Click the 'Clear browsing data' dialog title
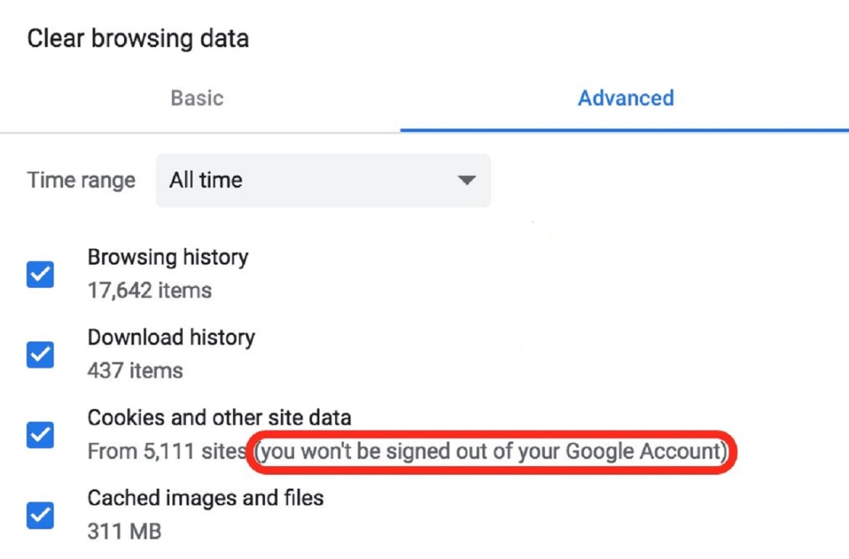The height and width of the screenshot is (559, 849). click(138, 38)
